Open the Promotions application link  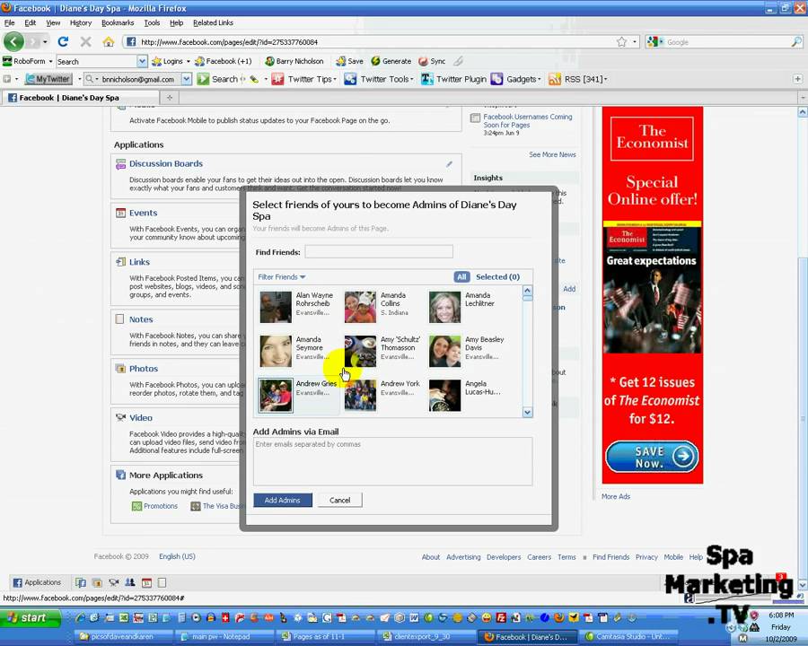click(161, 506)
